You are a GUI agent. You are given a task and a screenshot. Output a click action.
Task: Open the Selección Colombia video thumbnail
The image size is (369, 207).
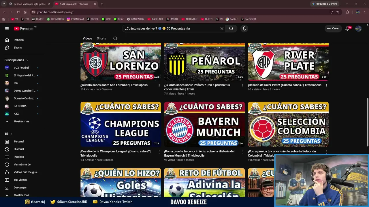[288, 124]
